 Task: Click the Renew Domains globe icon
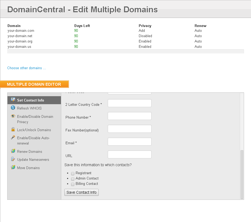point(13,151)
